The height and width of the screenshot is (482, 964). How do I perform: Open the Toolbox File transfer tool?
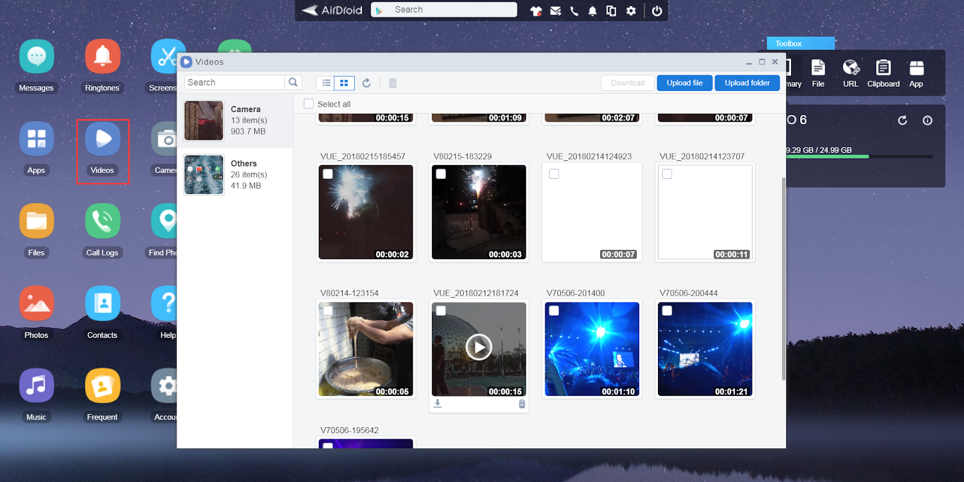point(818,74)
